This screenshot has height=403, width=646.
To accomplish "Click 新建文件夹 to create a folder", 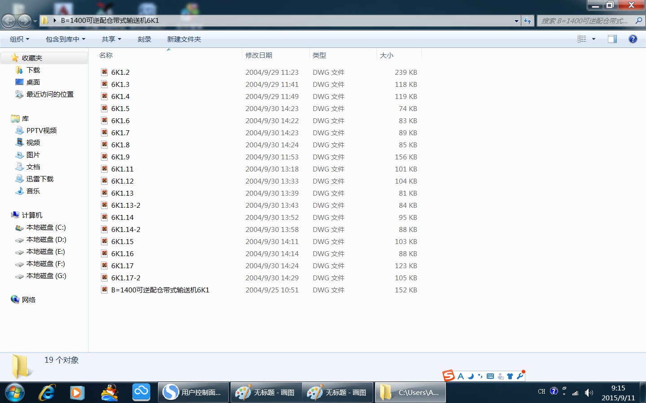I will pos(184,39).
